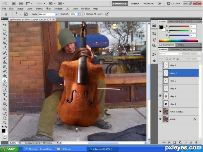
Task: Click the Windows Start button
Action: (9, 149)
